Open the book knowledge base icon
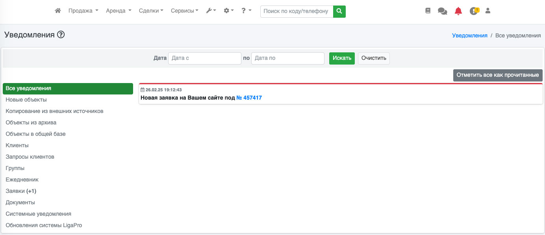The image size is (545, 235). pos(428,11)
